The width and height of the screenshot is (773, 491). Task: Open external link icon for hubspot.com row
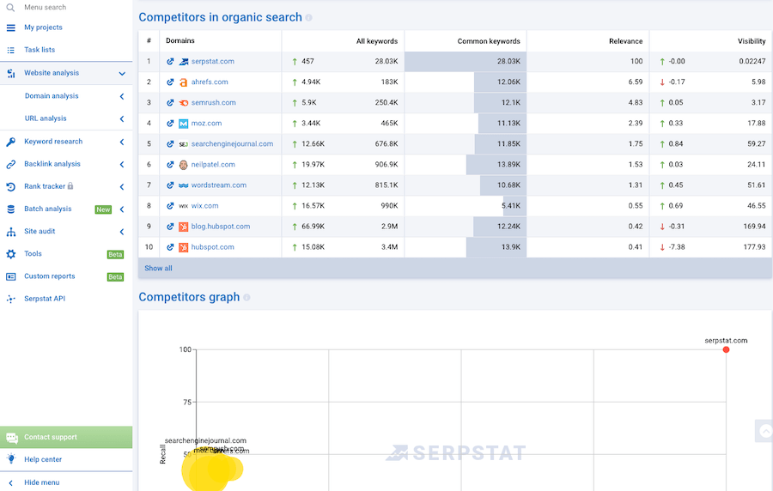170,248
